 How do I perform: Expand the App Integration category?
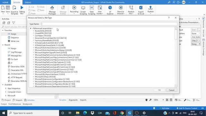pyautogui.click(x=6, y=88)
